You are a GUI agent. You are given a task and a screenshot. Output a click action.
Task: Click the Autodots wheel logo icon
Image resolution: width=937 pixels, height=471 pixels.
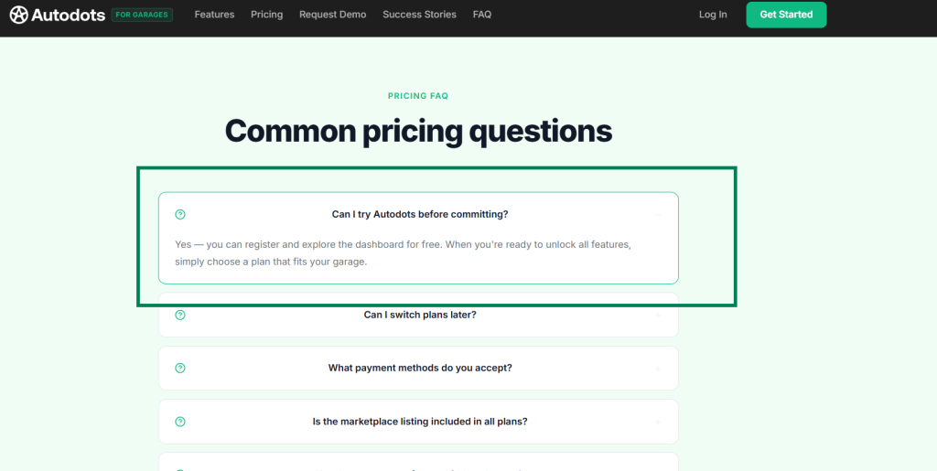(18, 15)
